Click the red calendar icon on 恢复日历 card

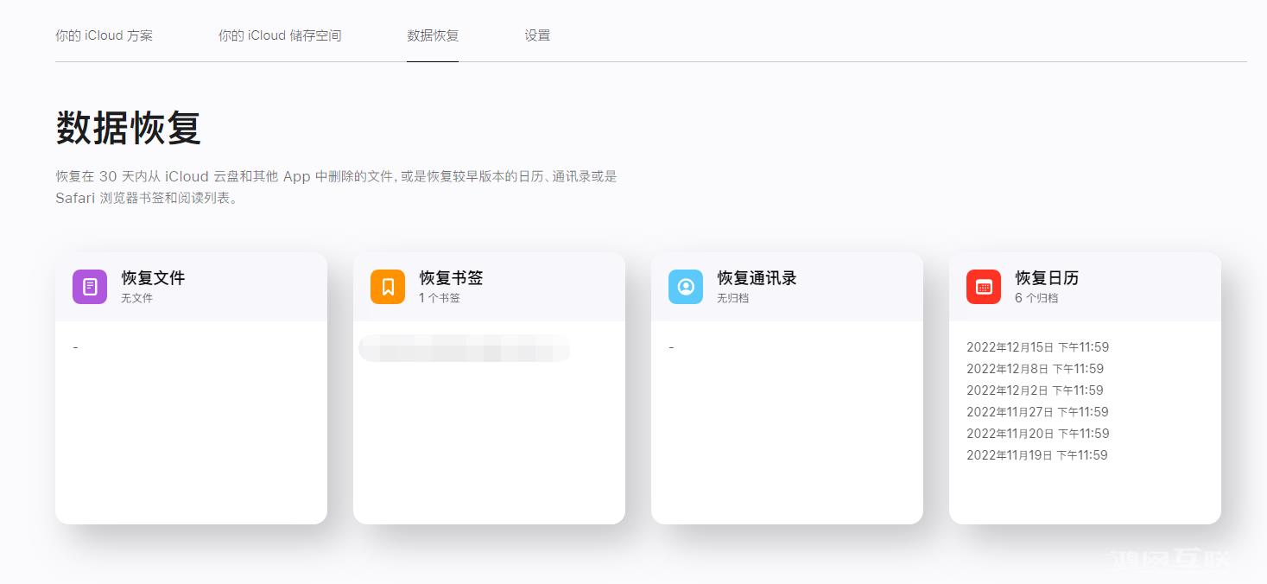point(983,286)
